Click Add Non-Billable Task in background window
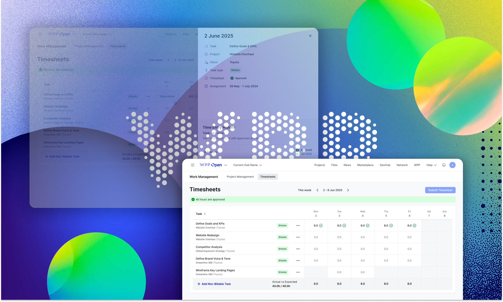The image size is (503, 302). pyautogui.click(x=62, y=157)
